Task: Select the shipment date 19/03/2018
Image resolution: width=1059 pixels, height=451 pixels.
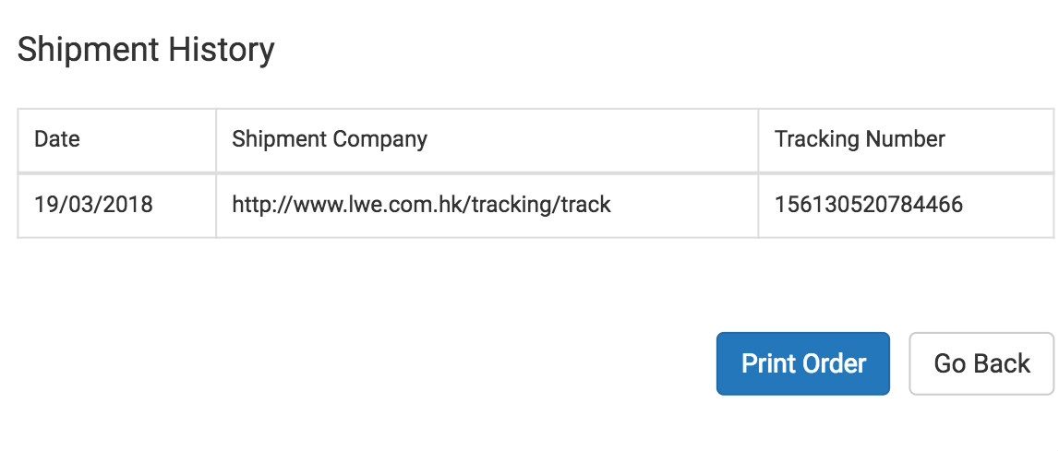Action: pos(94,204)
